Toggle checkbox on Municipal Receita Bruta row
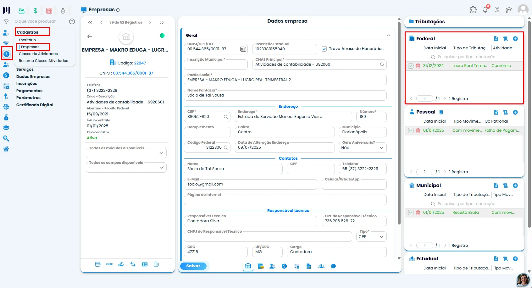Image resolution: width=532 pixels, height=288 pixels. tap(411, 213)
